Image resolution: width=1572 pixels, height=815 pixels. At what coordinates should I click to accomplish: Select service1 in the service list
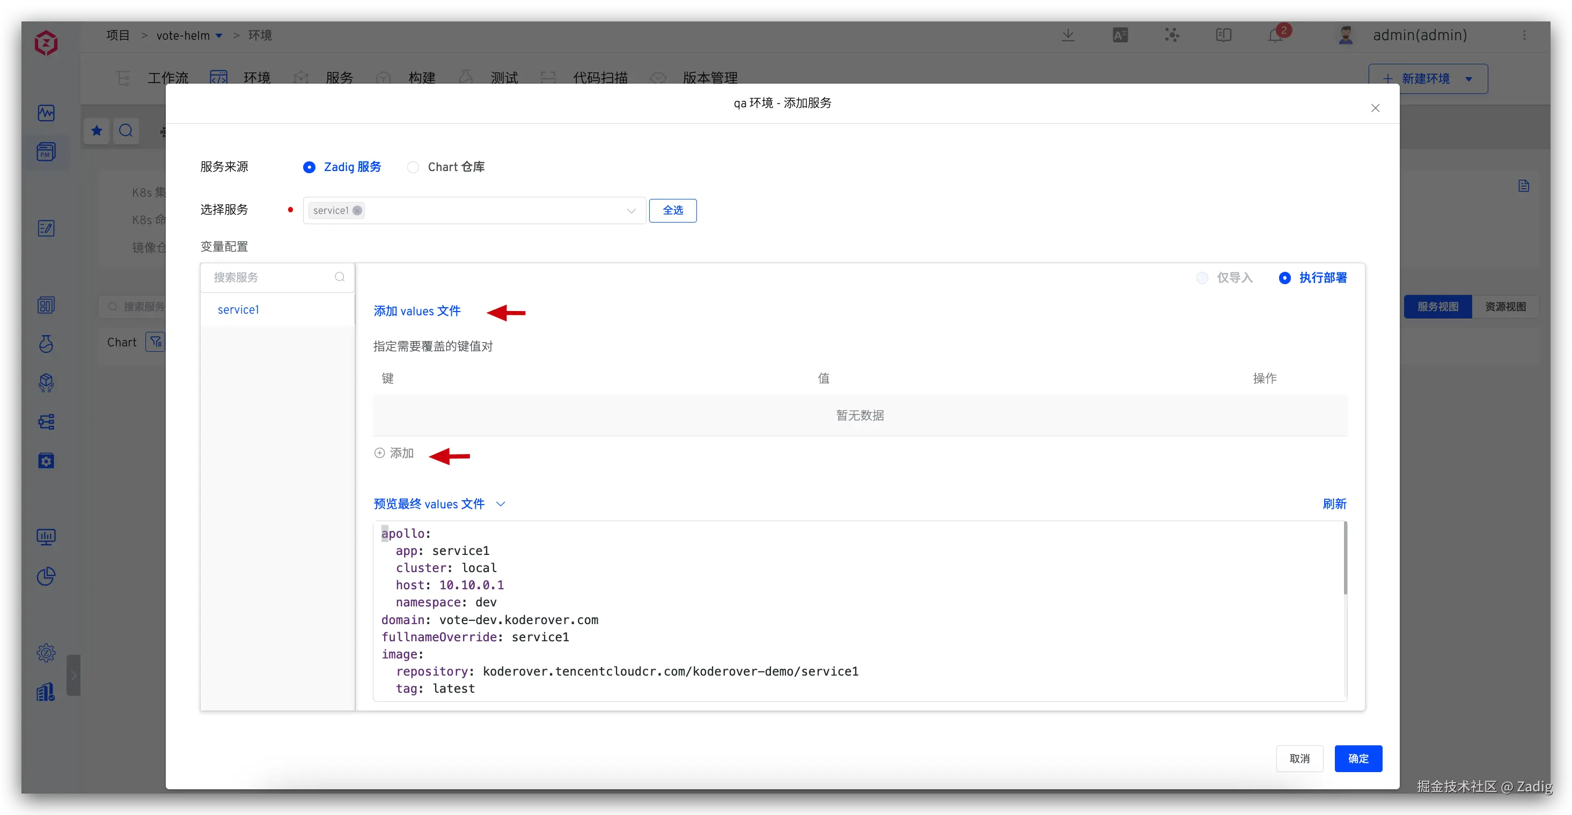[x=239, y=310]
